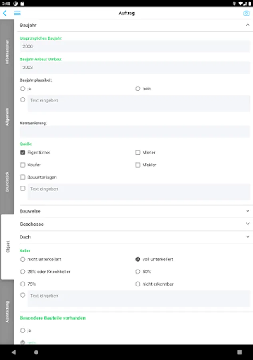Go to the Ausstattung side tab
Viewport: 253px width, 360px height.
[x=7, y=312]
